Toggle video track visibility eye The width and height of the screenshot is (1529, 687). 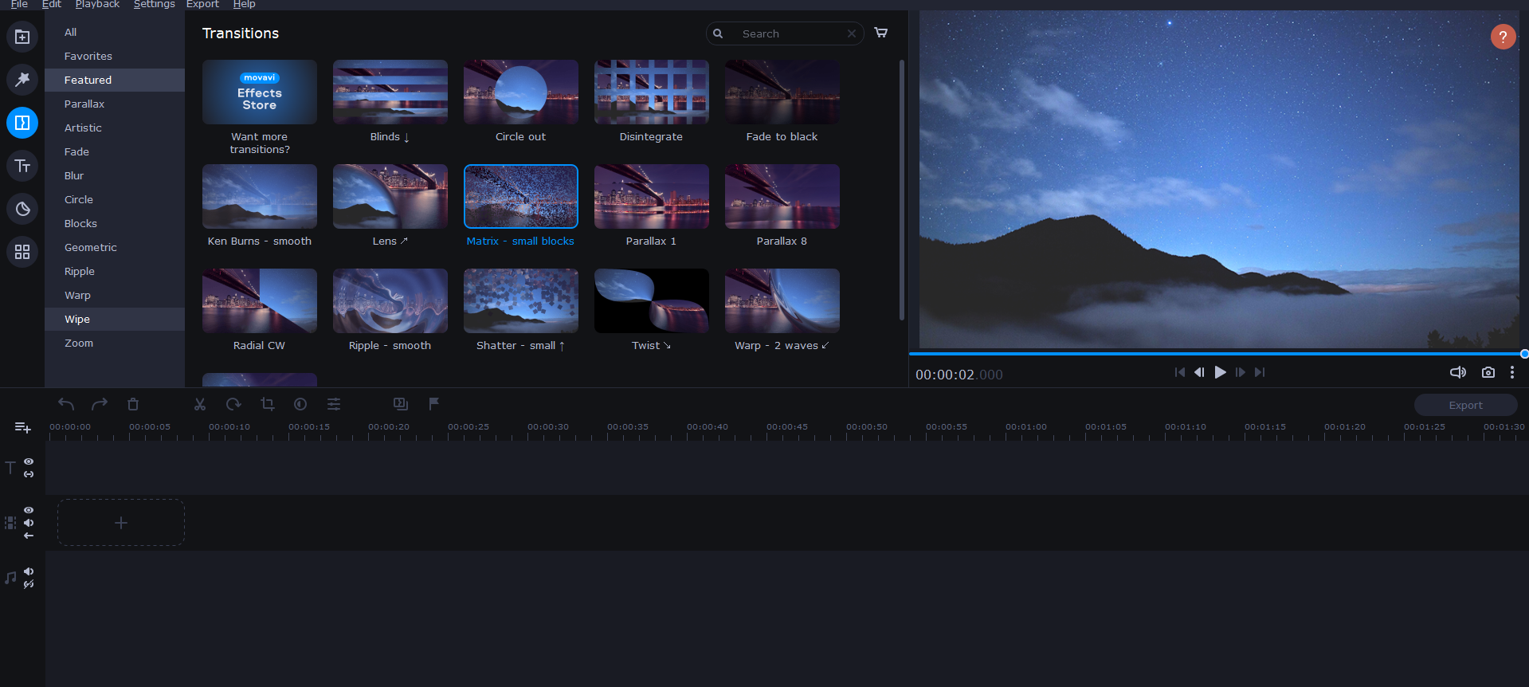(29, 510)
